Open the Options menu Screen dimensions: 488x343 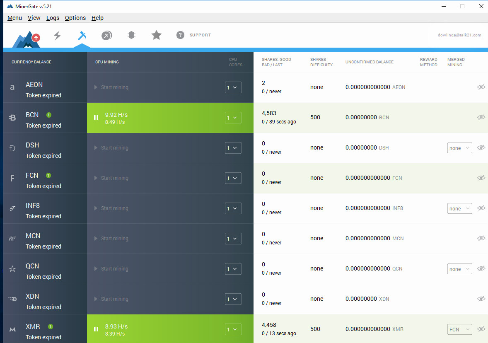point(75,18)
